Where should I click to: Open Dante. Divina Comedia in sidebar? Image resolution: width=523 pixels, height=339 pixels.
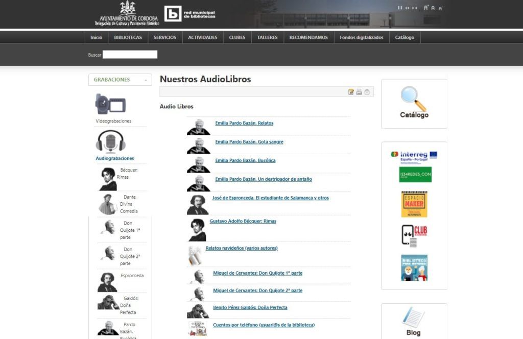tap(129, 204)
